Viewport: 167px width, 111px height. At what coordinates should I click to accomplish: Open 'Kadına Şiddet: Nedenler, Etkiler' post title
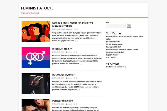pyautogui.click(x=73, y=24)
